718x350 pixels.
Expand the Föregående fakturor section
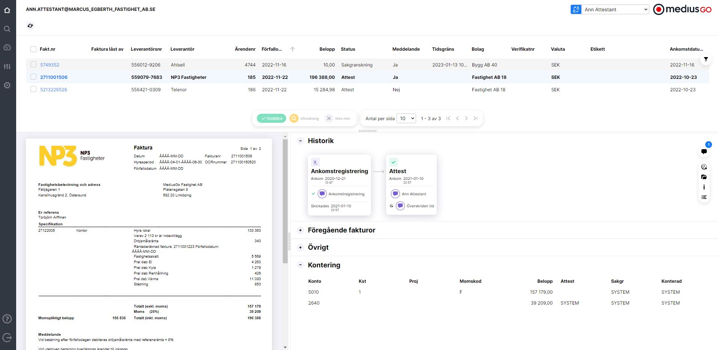[300, 230]
